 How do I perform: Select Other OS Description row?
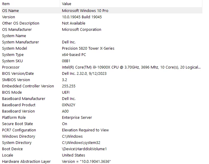coord(102,23)
